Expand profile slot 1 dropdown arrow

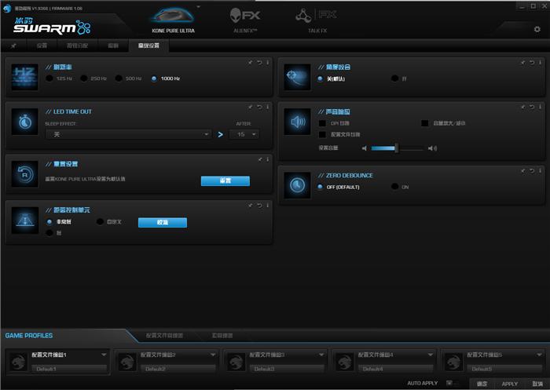[x=104, y=355]
